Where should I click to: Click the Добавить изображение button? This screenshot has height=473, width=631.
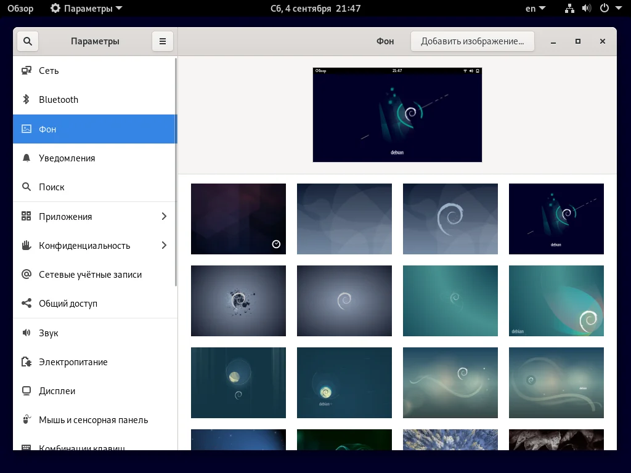pyautogui.click(x=473, y=41)
